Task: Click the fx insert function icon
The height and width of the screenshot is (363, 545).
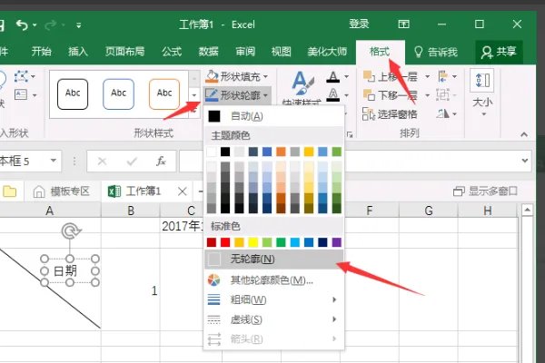Action: point(161,162)
